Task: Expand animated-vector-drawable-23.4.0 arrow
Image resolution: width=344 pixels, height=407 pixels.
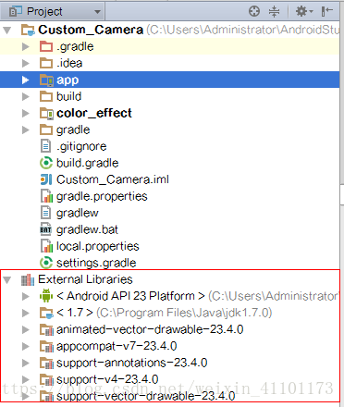Action: [26, 329]
